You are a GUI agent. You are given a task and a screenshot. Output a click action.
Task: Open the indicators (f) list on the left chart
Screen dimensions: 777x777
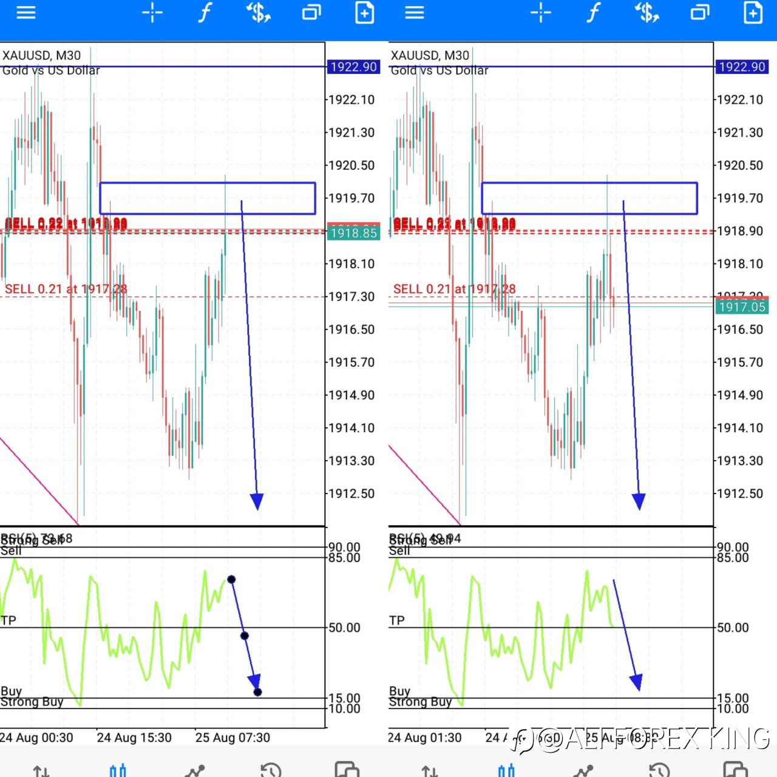(x=205, y=13)
